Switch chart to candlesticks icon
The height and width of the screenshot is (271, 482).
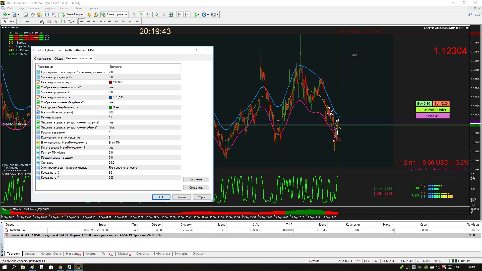141,15
